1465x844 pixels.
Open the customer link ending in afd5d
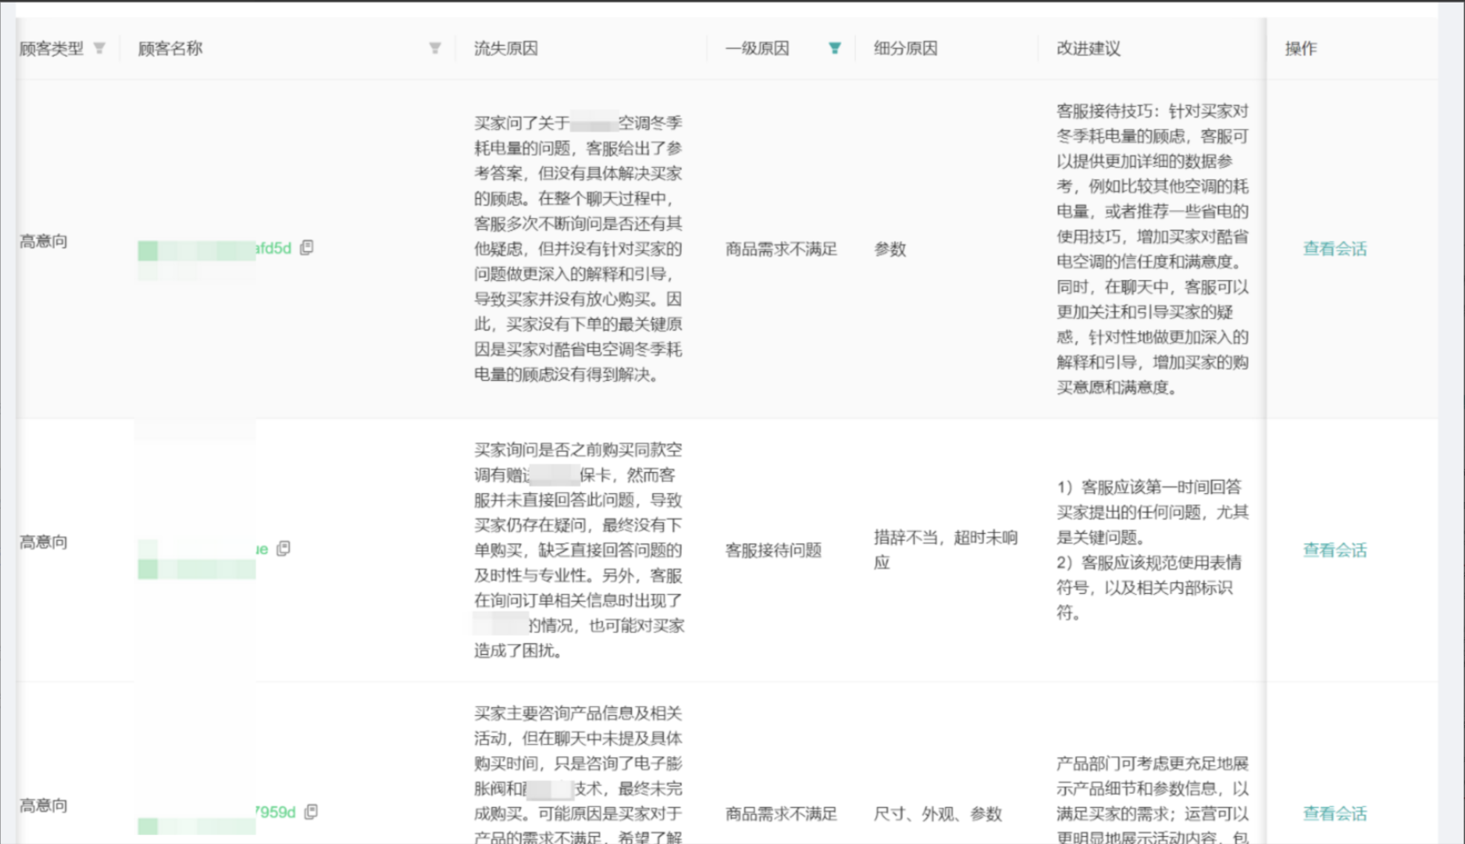click(x=215, y=249)
